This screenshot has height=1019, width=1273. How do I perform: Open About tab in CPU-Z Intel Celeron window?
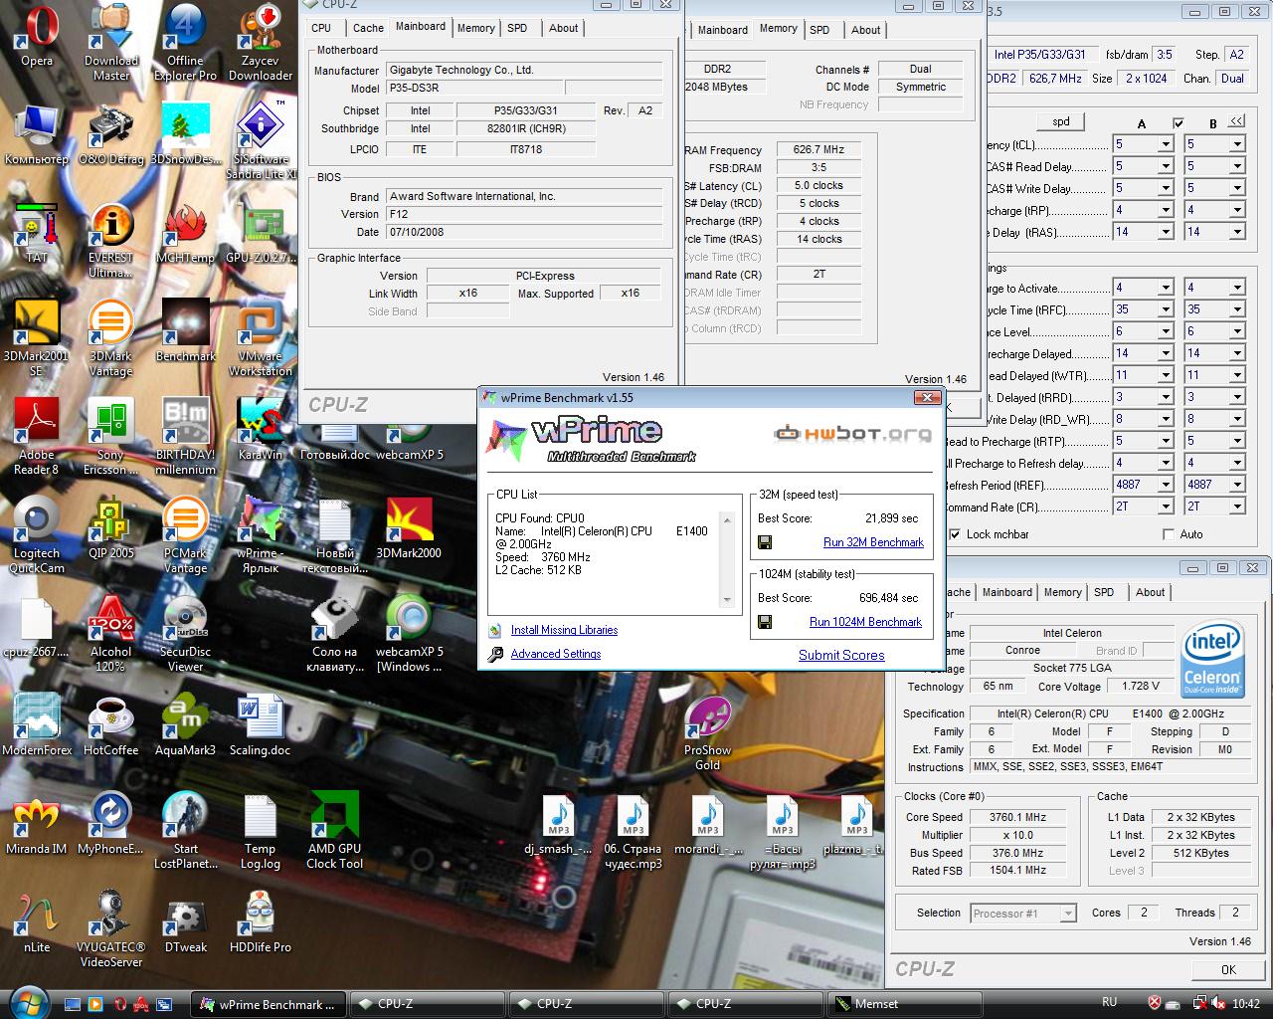point(1150,592)
